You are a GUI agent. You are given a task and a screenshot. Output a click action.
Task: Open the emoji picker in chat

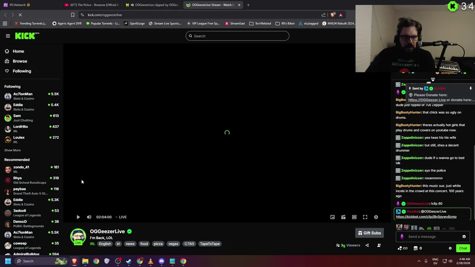[464, 237]
